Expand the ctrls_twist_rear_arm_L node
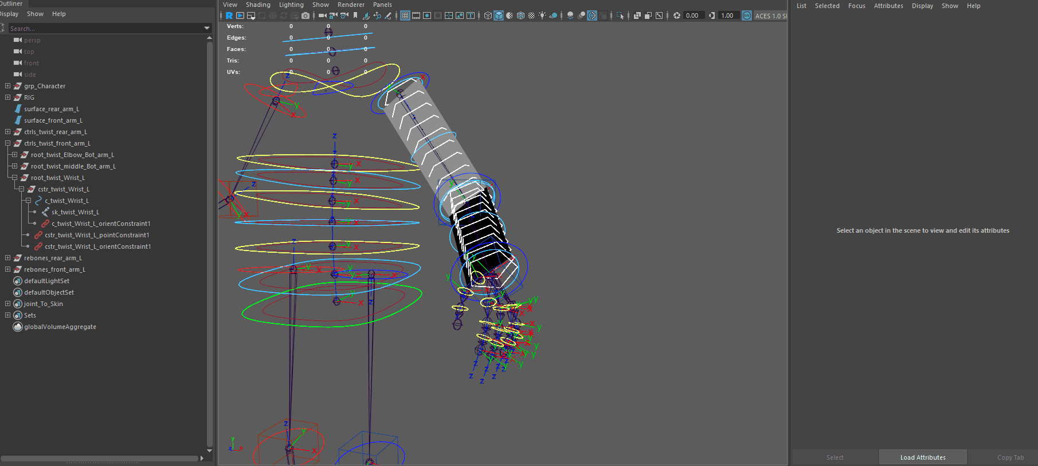The width and height of the screenshot is (1038, 466). [x=7, y=132]
